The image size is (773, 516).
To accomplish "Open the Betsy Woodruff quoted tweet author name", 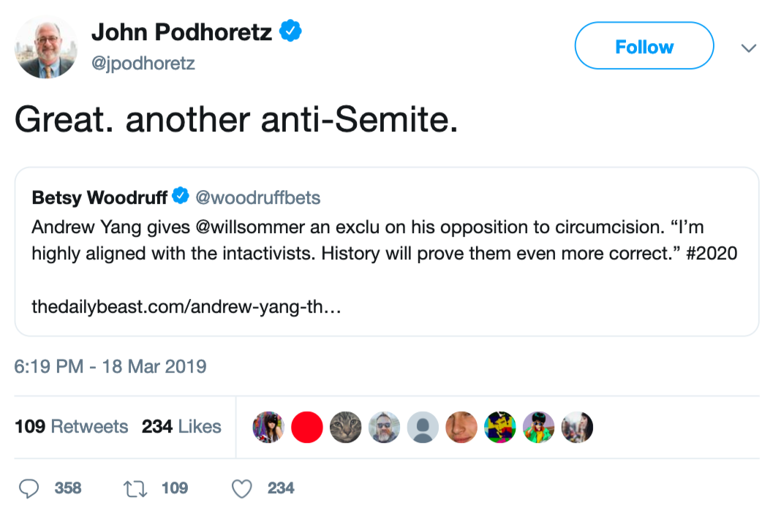I will 99,198.
